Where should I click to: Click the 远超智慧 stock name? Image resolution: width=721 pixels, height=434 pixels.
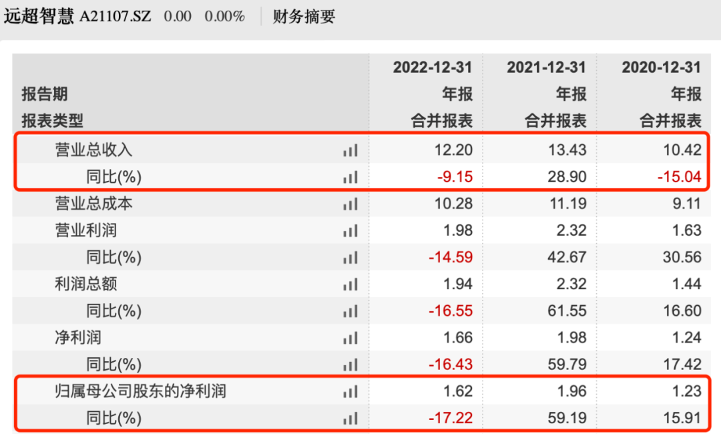coord(39,17)
